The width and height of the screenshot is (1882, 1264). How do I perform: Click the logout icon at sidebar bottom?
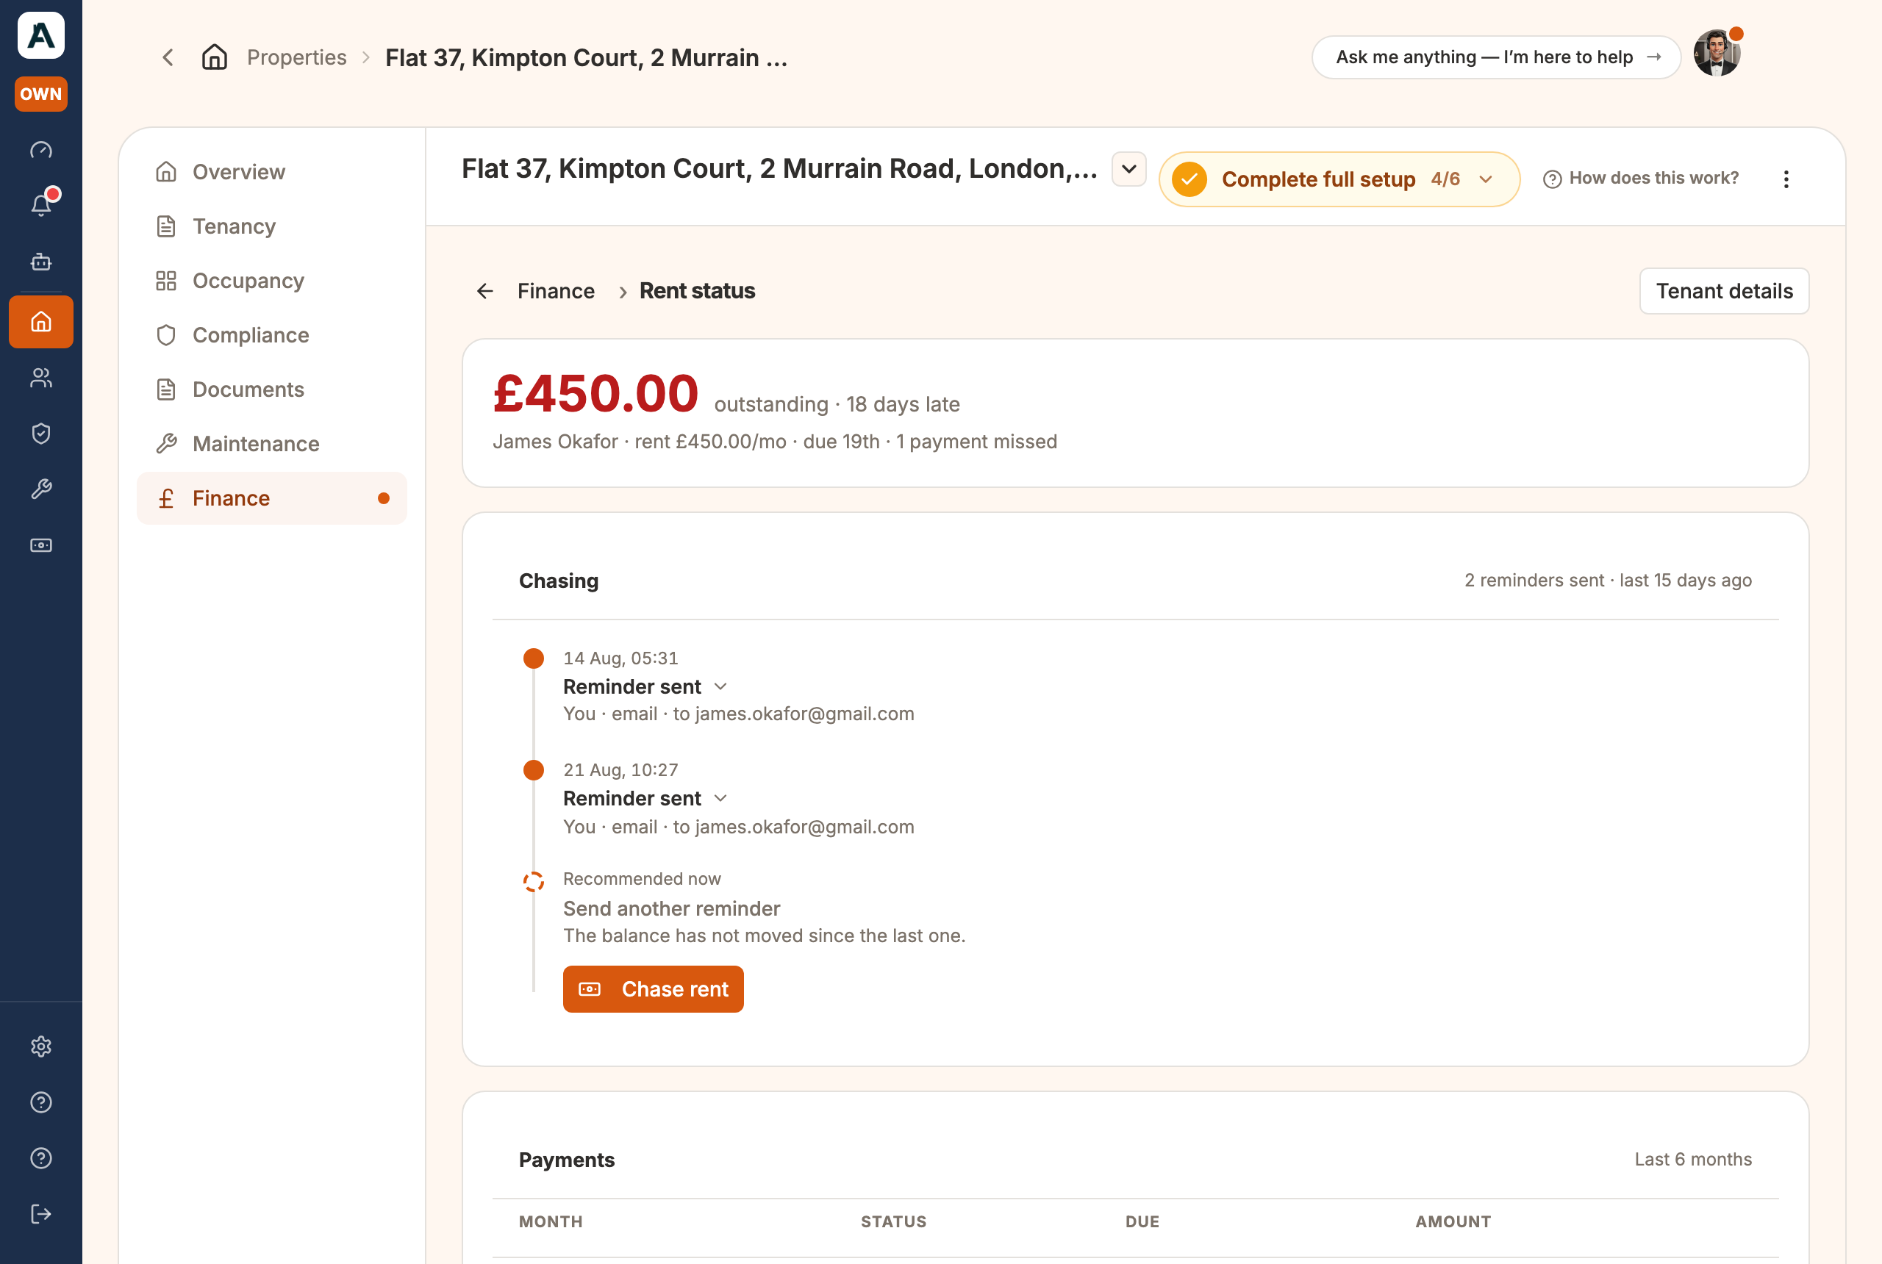coord(41,1214)
